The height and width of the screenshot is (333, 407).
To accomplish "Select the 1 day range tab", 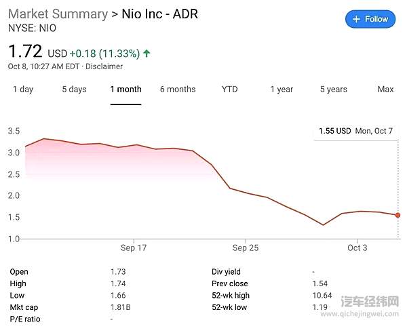I will (23, 90).
